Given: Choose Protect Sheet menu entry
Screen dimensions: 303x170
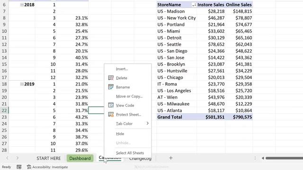Looking at the screenshot, I should click(128, 114).
